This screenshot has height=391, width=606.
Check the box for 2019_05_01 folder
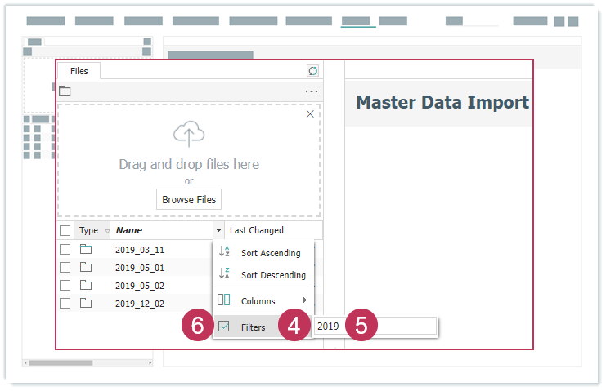pos(65,267)
